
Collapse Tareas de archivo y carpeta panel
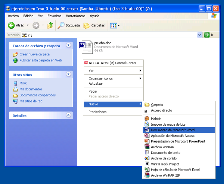[x=68, y=45]
